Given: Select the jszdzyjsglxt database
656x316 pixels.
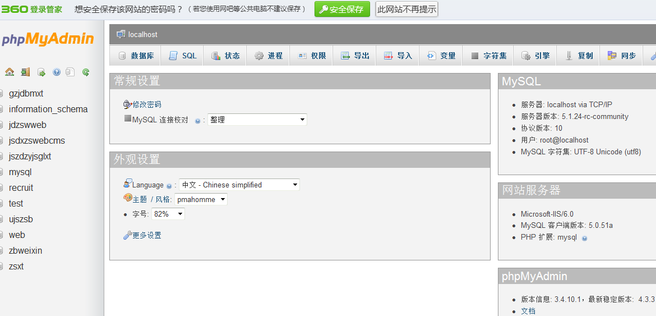Looking at the screenshot, I should point(30,156).
